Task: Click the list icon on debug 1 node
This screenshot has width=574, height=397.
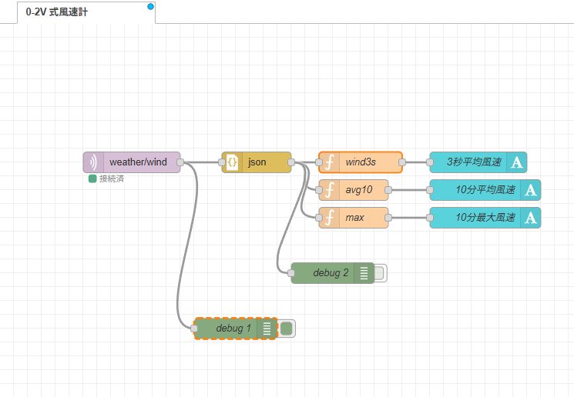Action: pyautogui.click(x=267, y=329)
